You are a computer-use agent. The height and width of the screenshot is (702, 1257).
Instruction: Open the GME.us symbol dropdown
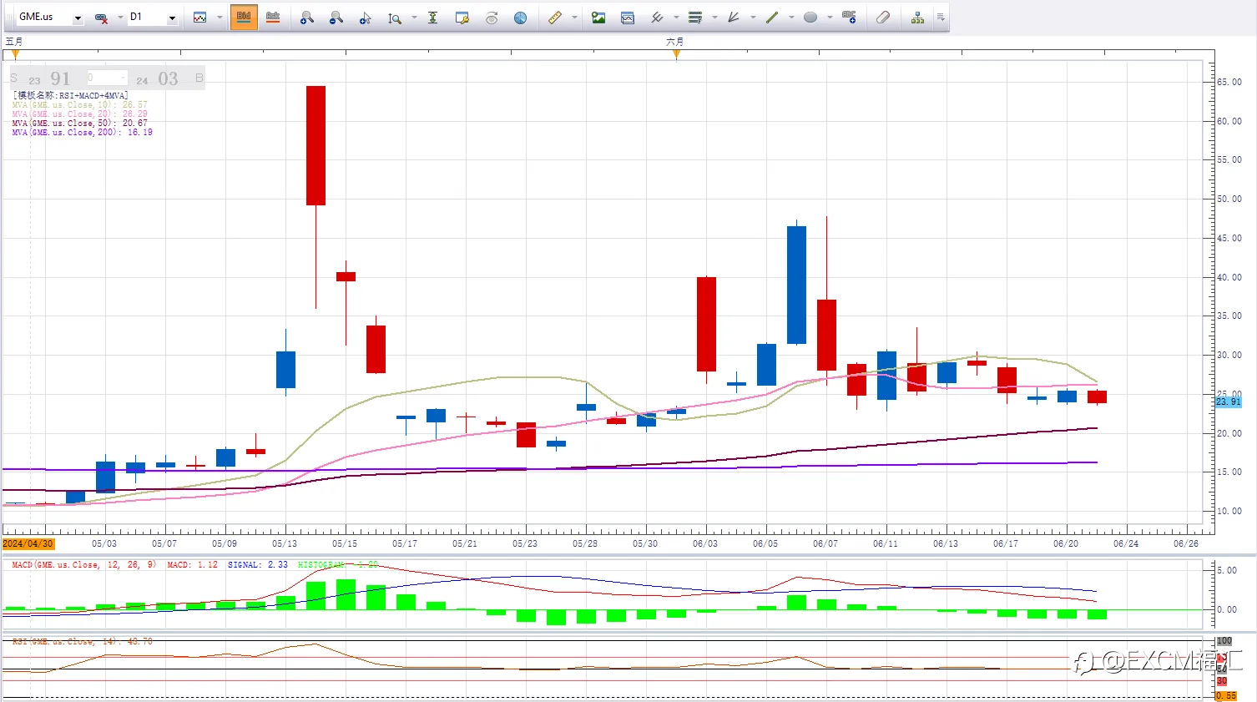77,18
